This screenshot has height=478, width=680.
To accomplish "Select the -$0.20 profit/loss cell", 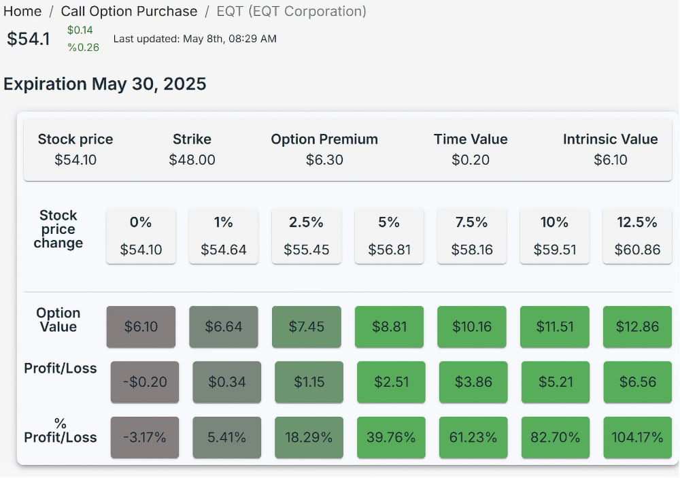I will pos(145,382).
